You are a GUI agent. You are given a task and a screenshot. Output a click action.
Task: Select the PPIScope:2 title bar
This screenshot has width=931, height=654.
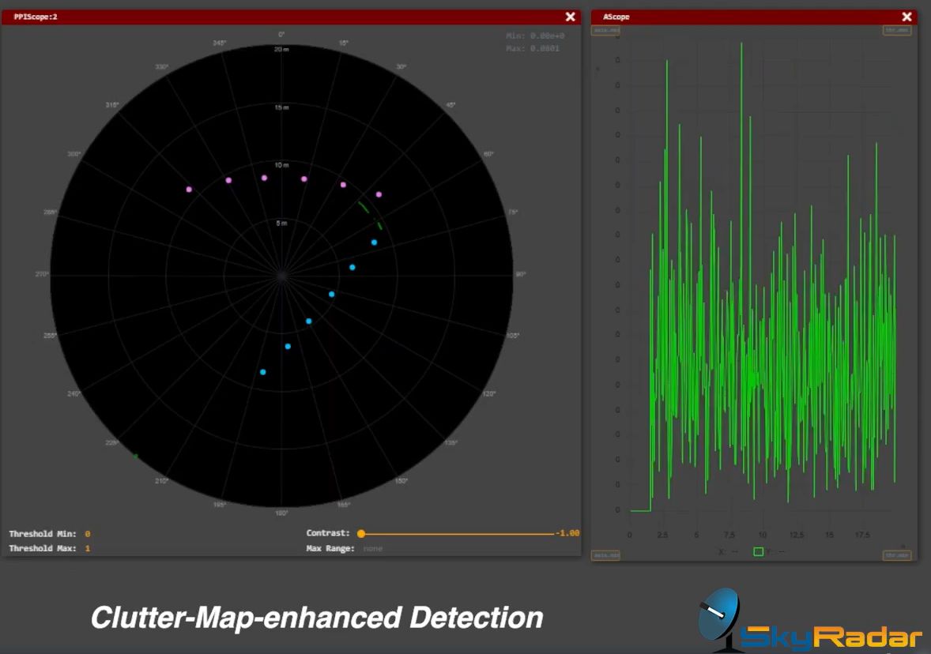coord(285,17)
